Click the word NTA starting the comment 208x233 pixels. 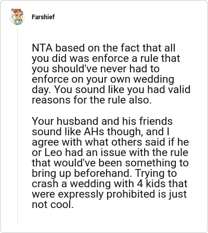(42, 48)
